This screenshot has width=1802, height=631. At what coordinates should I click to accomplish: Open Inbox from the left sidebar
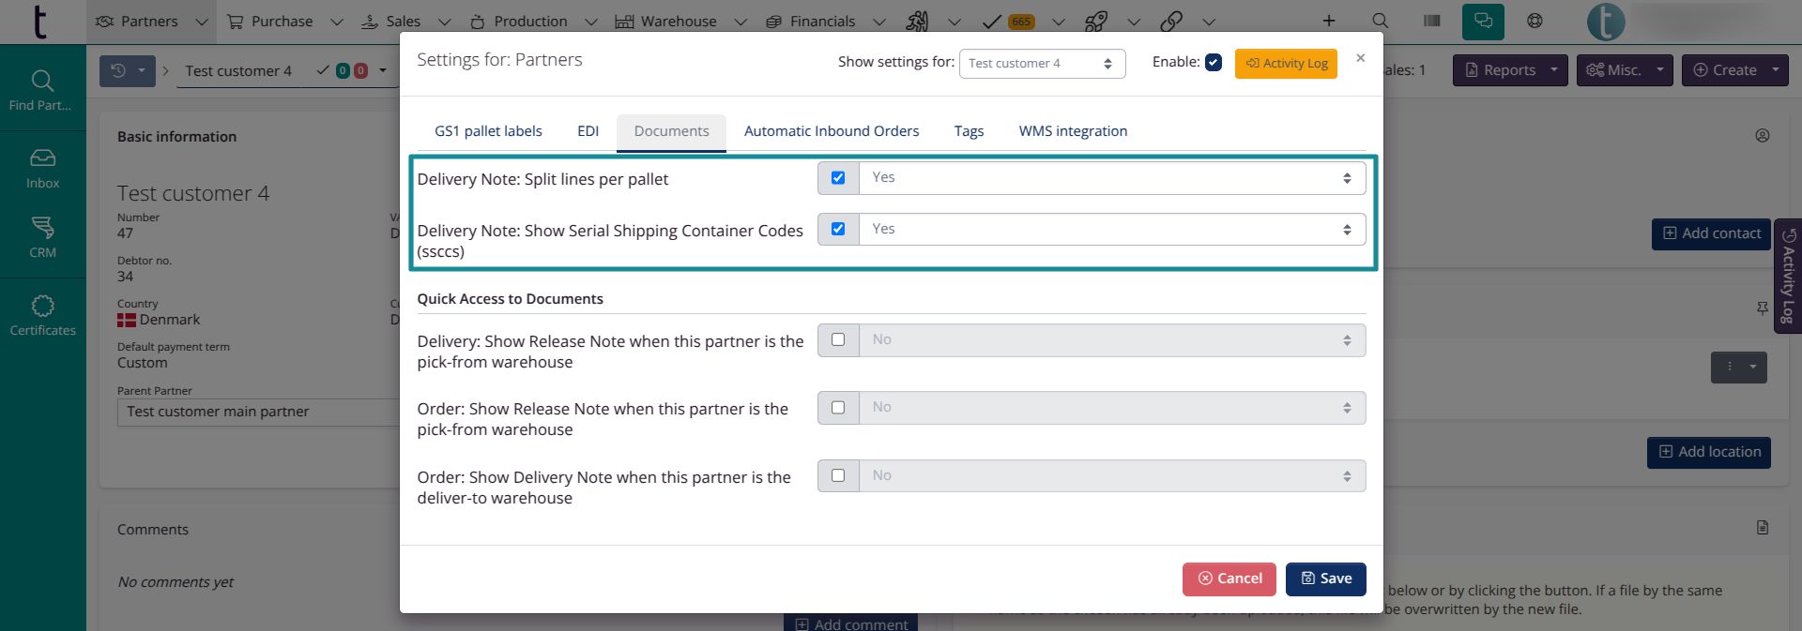42,169
